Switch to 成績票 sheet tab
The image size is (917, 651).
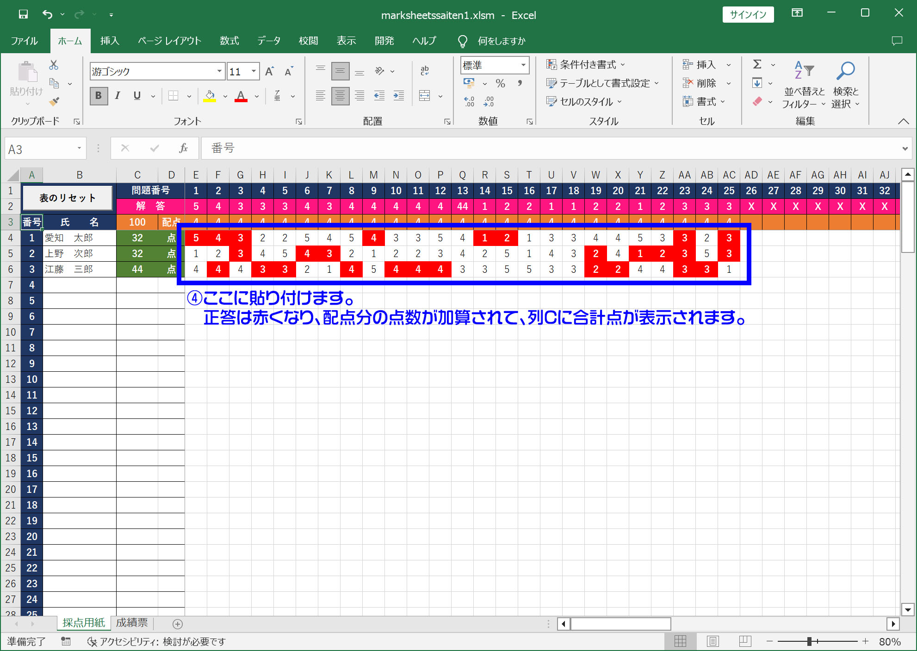pyautogui.click(x=132, y=623)
